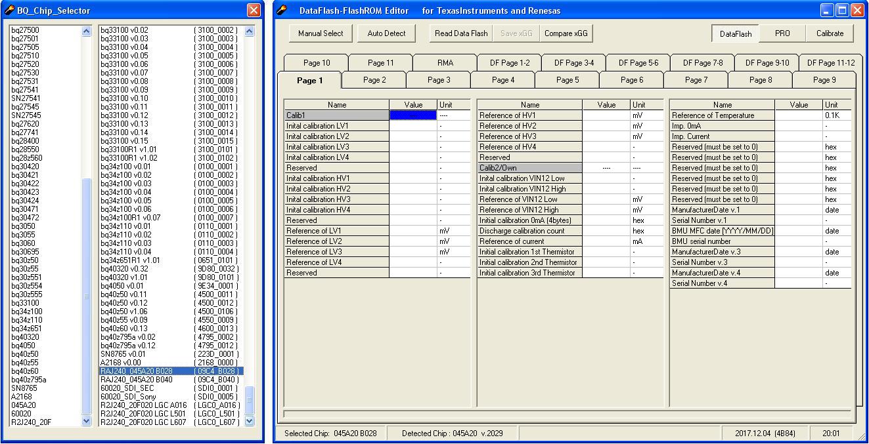The height and width of the screenshot is (444, 869).
Task: Open the DF Page 1-2 tab
Action: pyautogui.click(x=510, y=63)
